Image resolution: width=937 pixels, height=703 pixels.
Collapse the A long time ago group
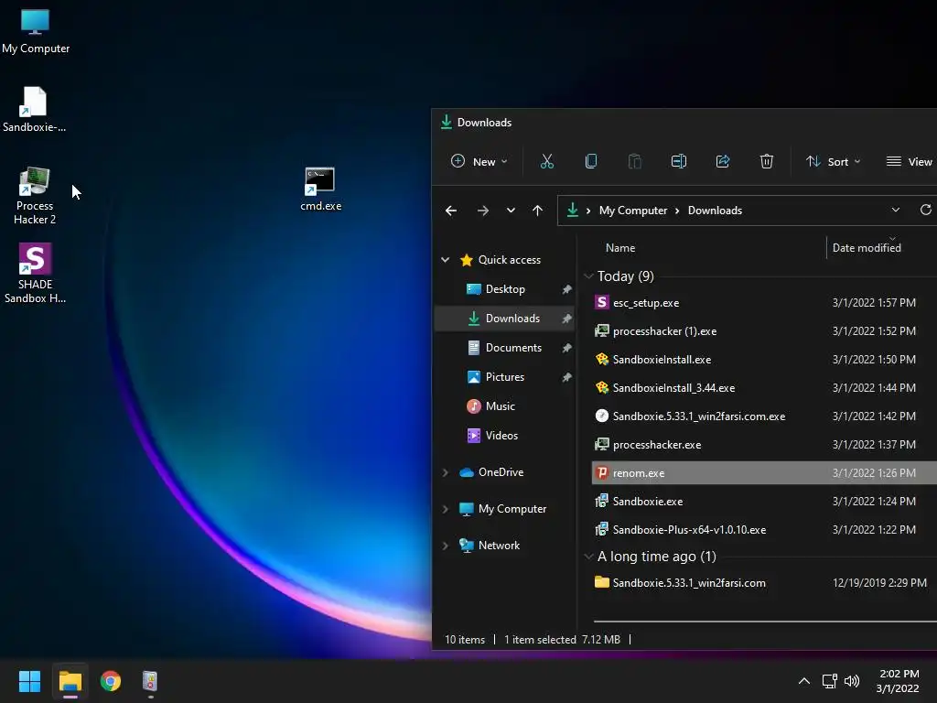coord(588,557)
